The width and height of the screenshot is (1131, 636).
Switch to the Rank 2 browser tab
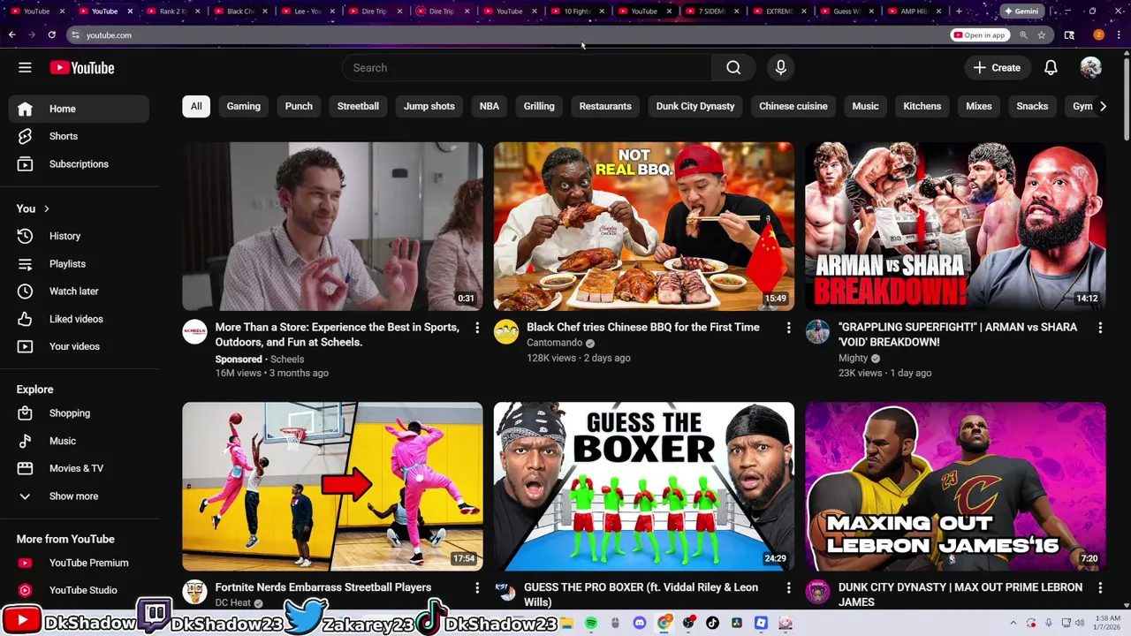(171, 11)
